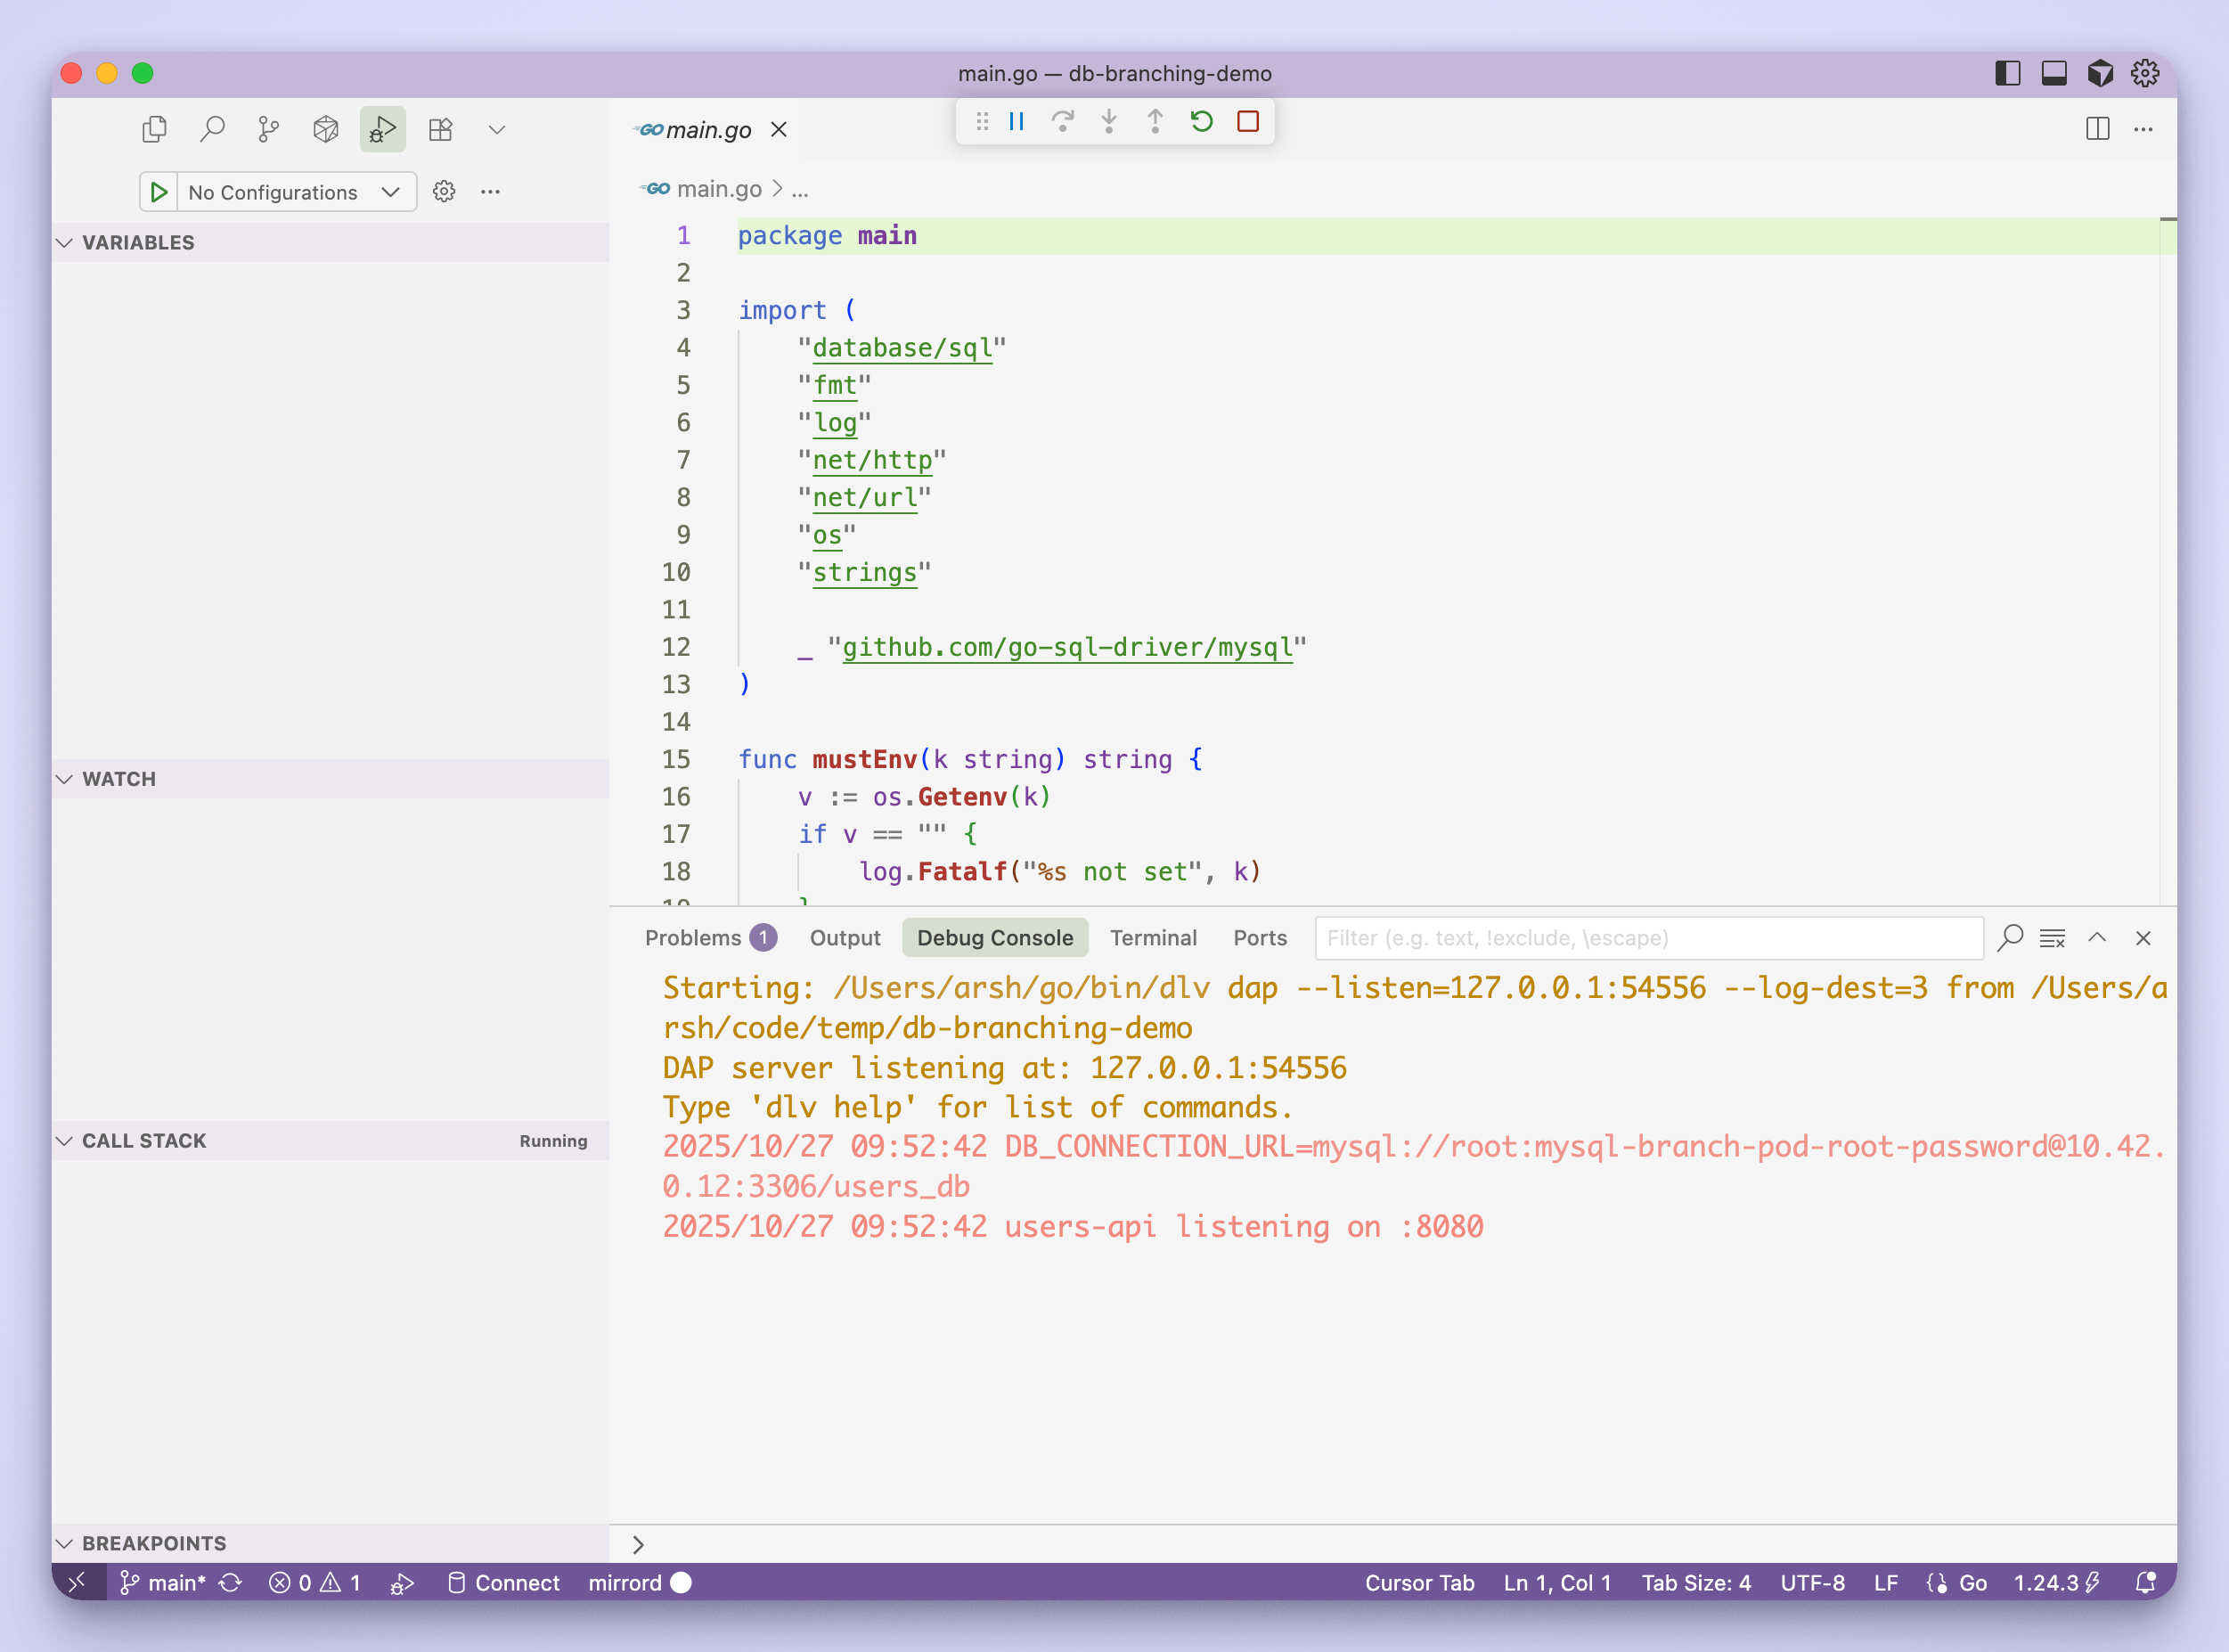This screenshot has width=2229, height=1652.
Task: Select the Run and Debug view icon
Action: coord(383,129)
